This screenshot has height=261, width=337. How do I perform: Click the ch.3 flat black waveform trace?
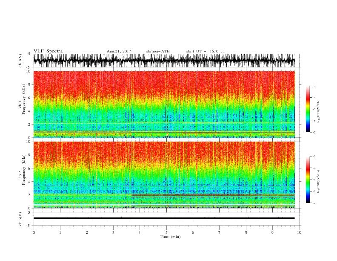tap(164, 218)
